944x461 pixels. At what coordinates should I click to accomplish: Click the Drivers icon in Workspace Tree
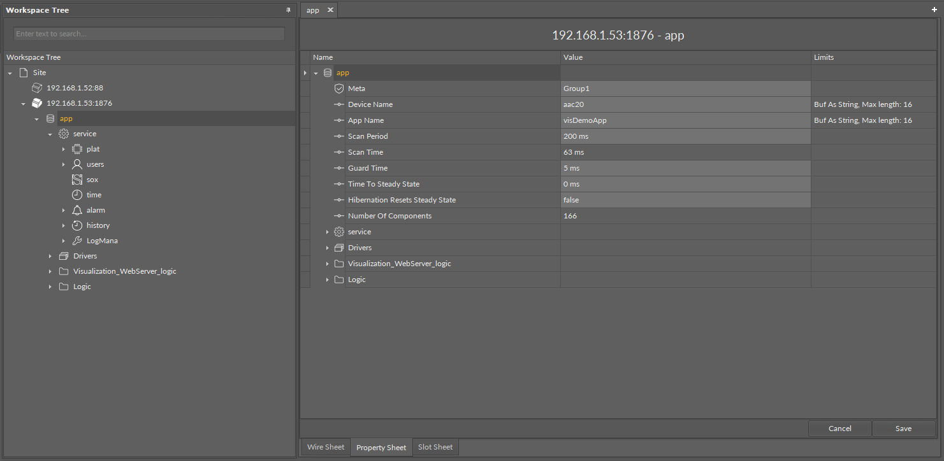(64, 256)
